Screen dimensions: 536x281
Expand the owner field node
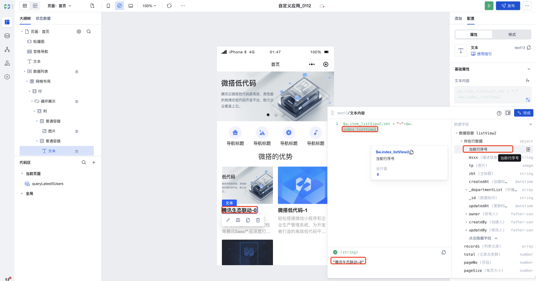point(466,214)
